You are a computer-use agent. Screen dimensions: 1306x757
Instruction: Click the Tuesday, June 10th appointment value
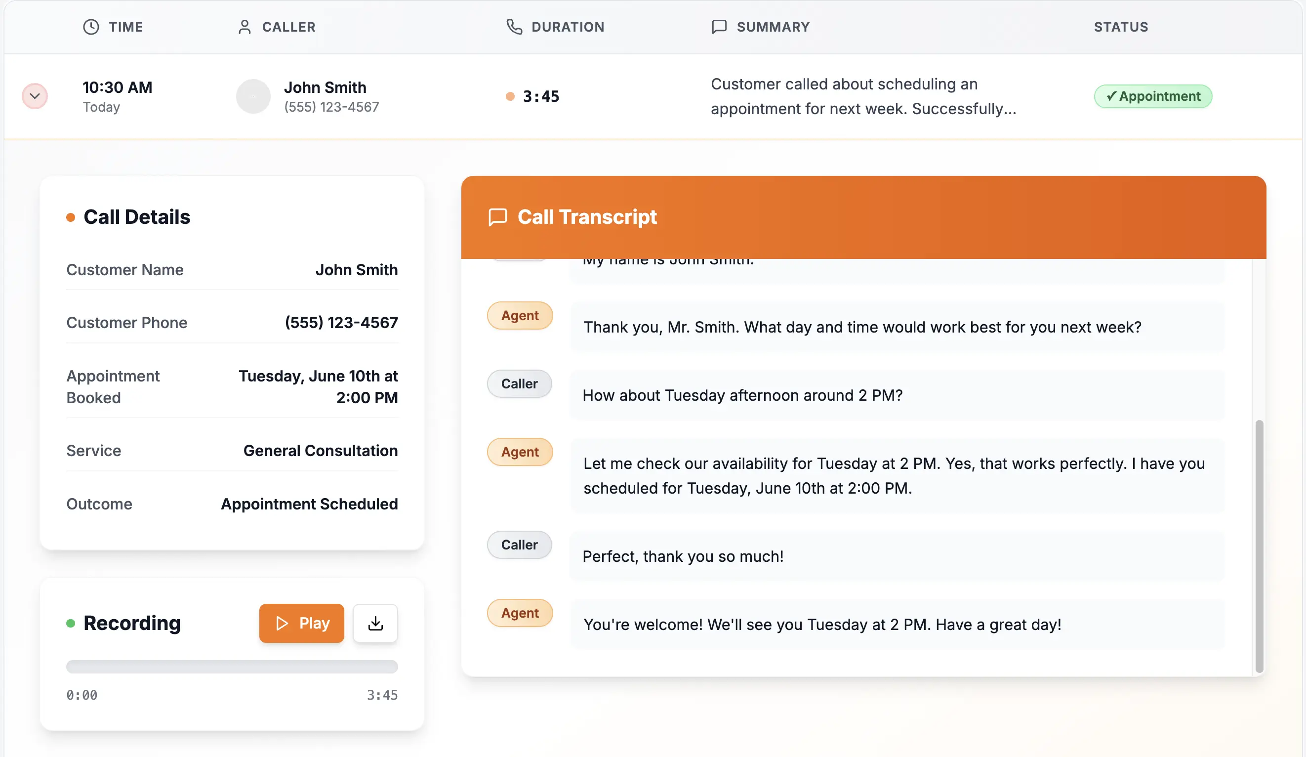pos(318,386)
